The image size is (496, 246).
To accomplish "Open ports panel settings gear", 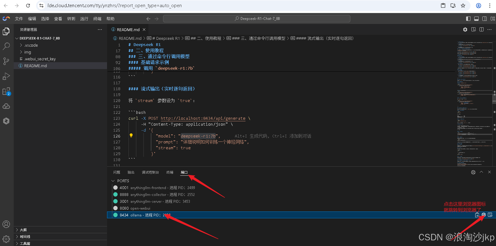I will pyautogui.click(x=473, y=172).
